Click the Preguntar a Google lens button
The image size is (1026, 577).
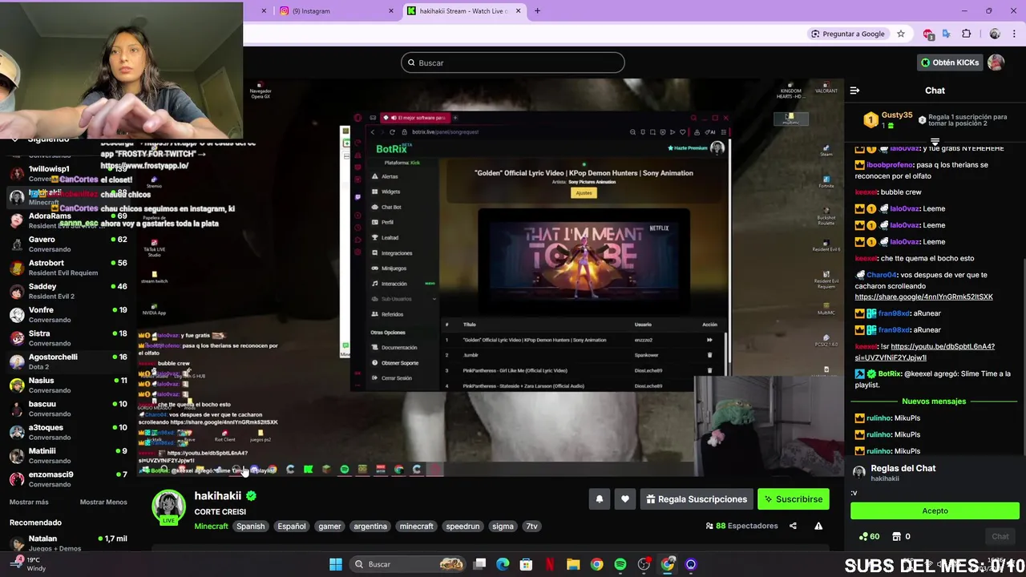847,34
